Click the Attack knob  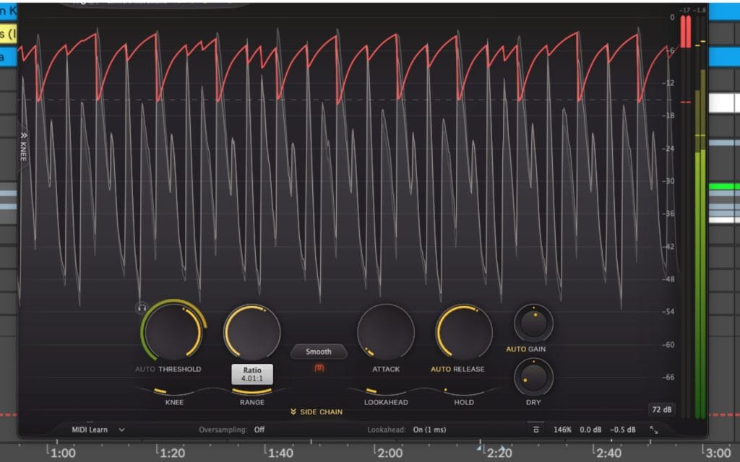(385, 331)
